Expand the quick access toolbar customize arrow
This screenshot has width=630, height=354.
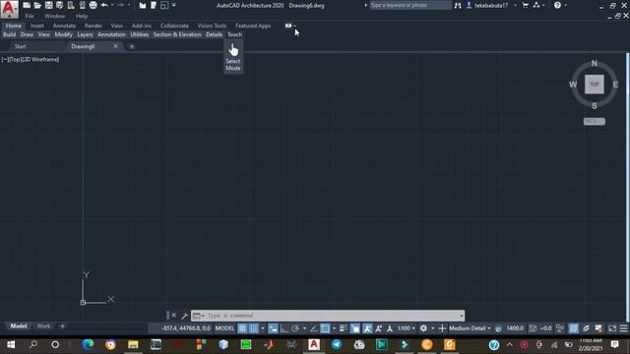[x=174, y=5]
